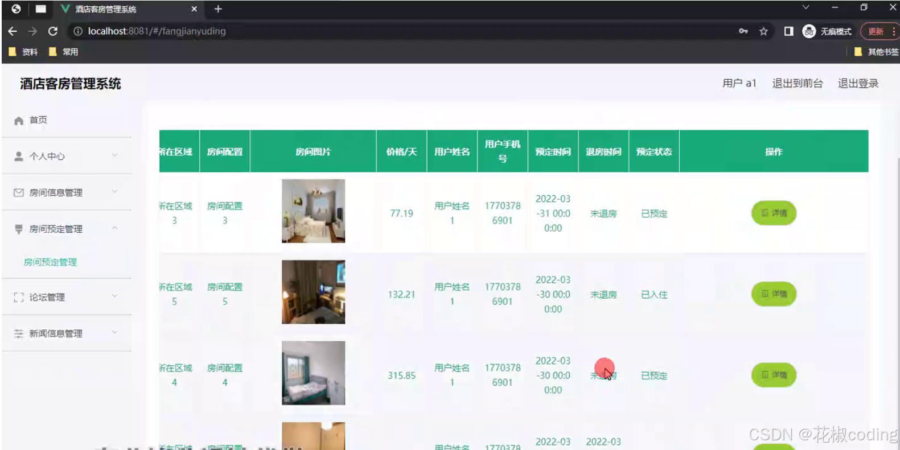900x450 pixels.
Task: Open 详情 for the 315.85 price row
Action: pos(774,375)
